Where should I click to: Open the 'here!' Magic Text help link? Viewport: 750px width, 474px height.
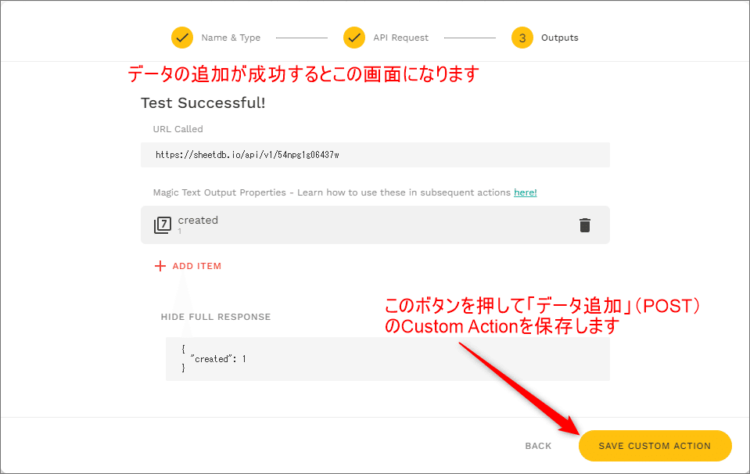pyautogui.click(x=526, y=192)
